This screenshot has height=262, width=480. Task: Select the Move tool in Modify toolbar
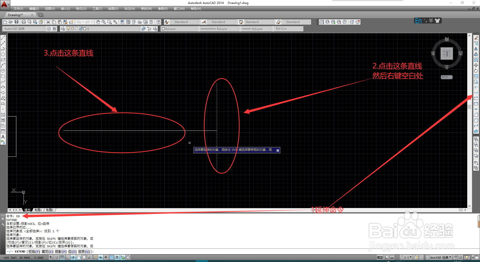pyautogui.click(x=476, y=65)
